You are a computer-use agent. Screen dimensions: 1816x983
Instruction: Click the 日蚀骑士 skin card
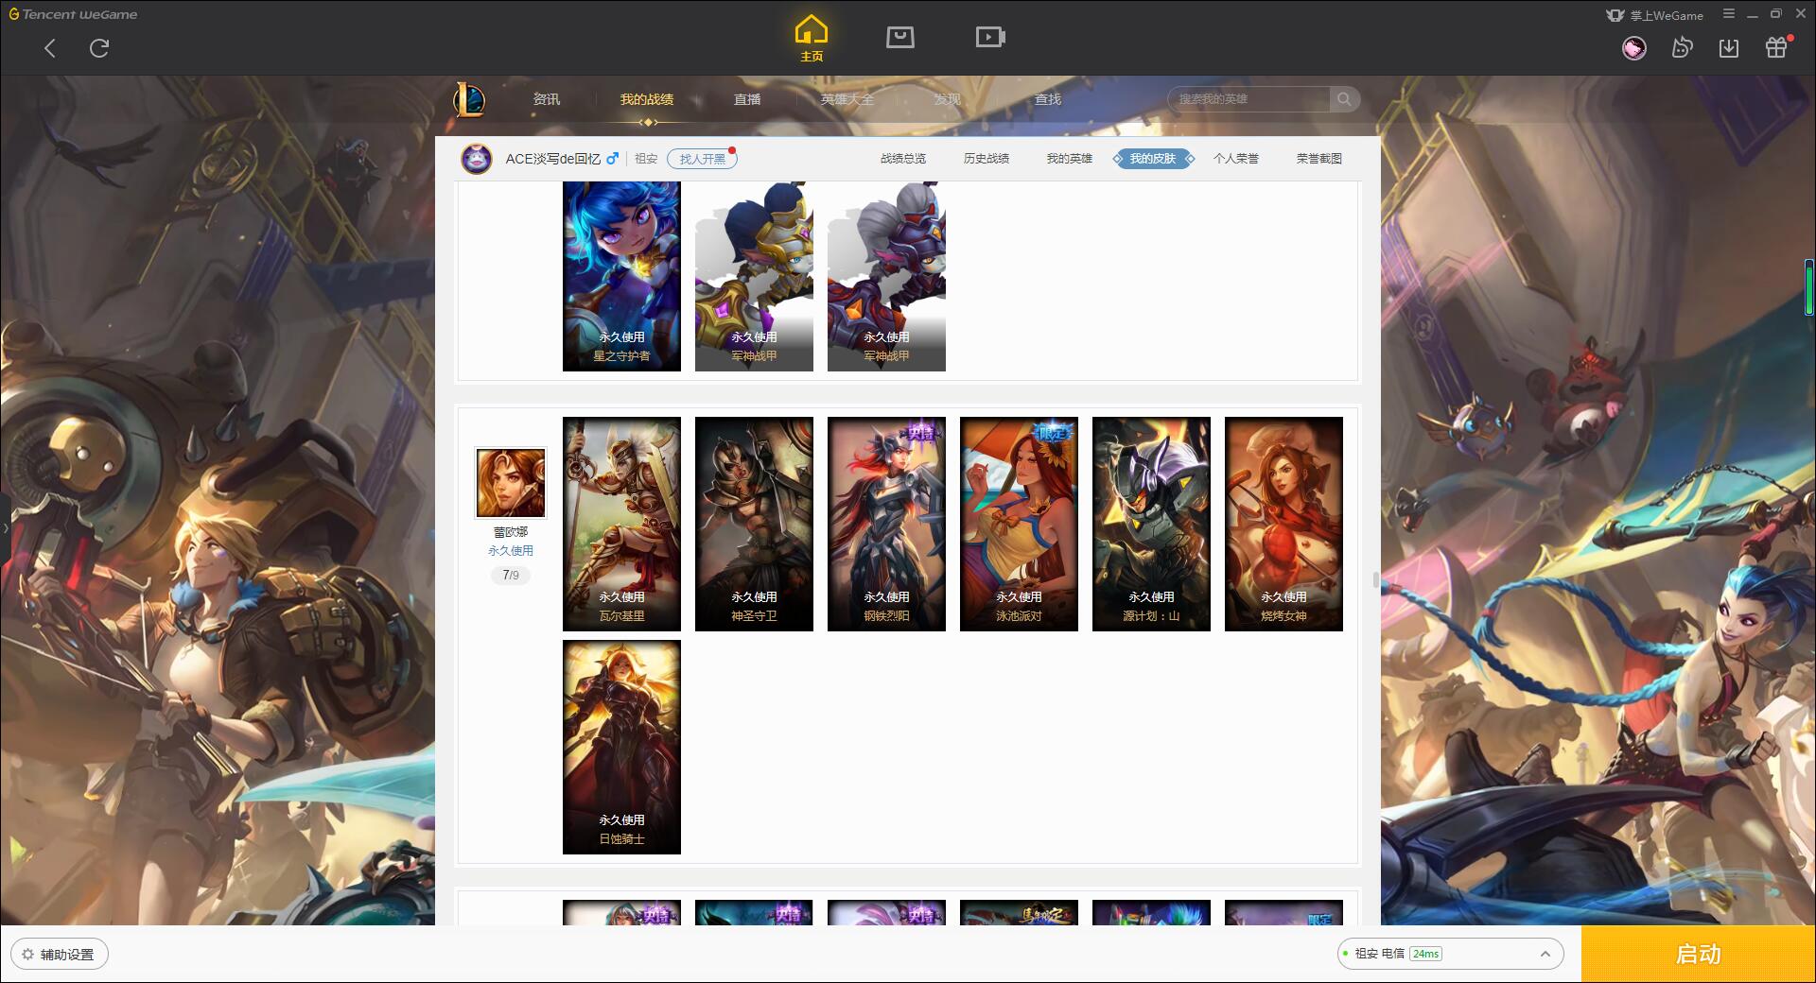pyautogui.click(x=621, y=747)
